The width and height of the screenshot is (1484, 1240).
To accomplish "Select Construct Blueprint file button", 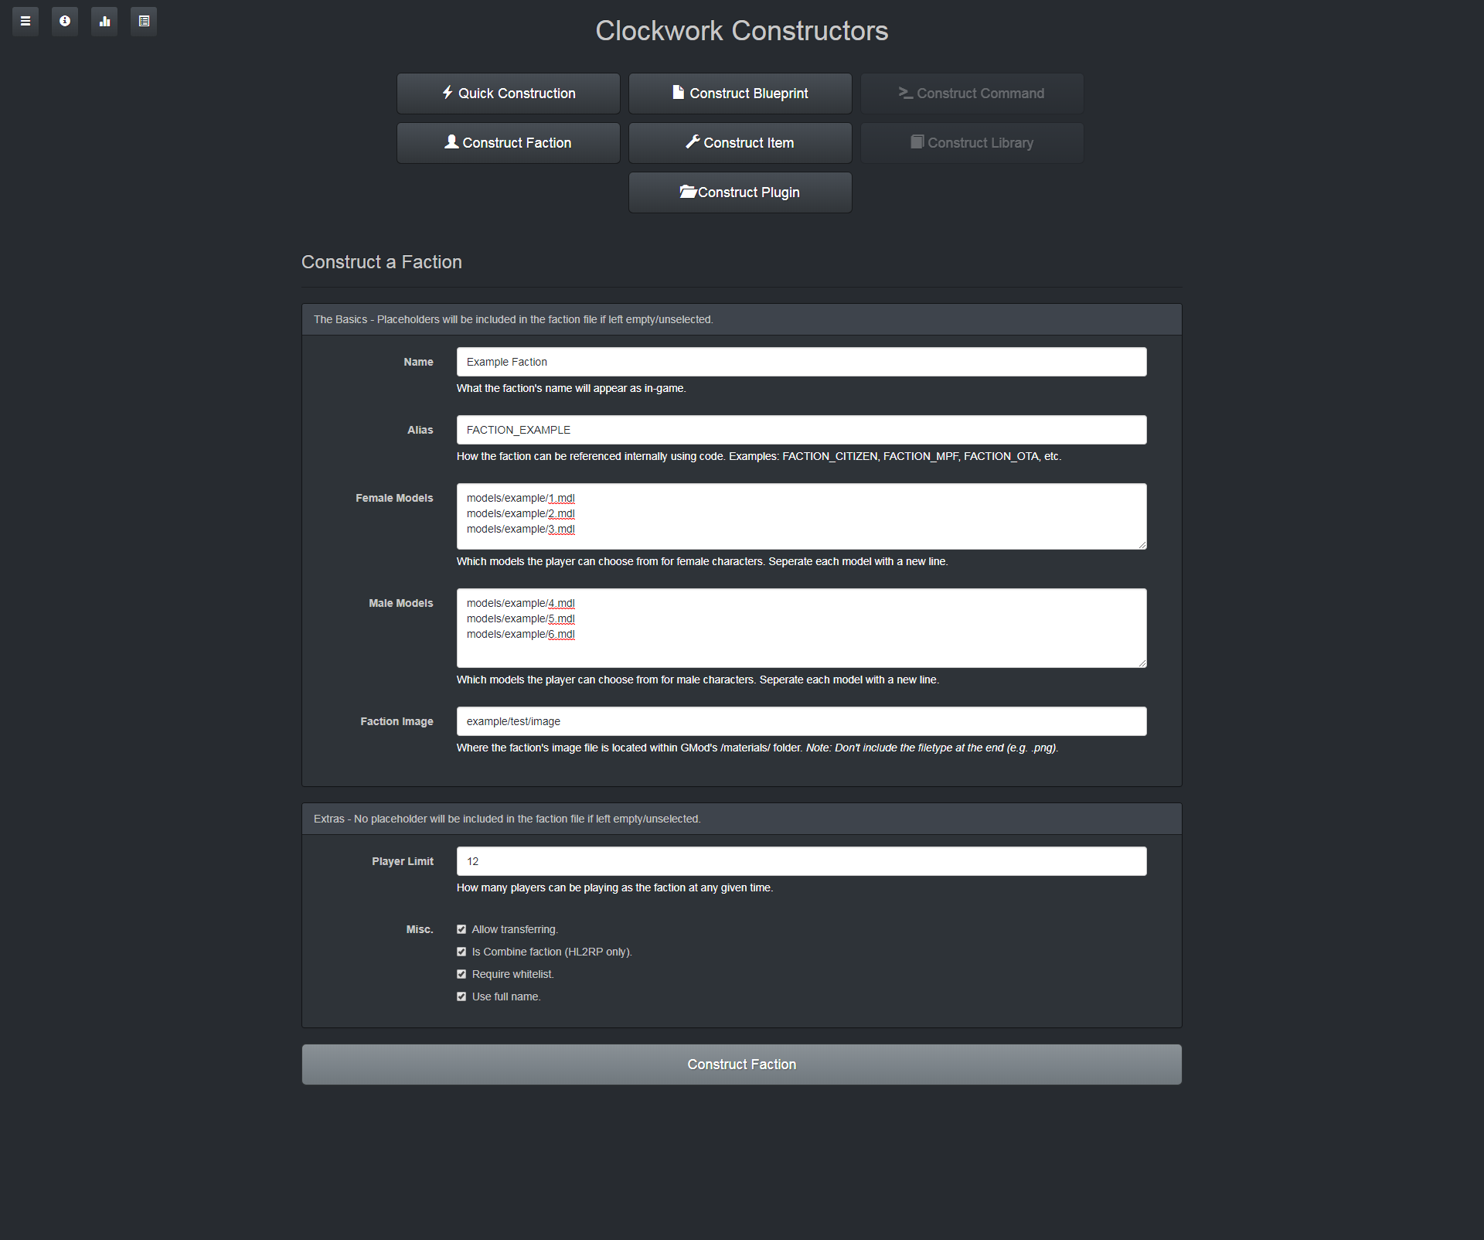I will pyautogui.click(x=740, y=94).
